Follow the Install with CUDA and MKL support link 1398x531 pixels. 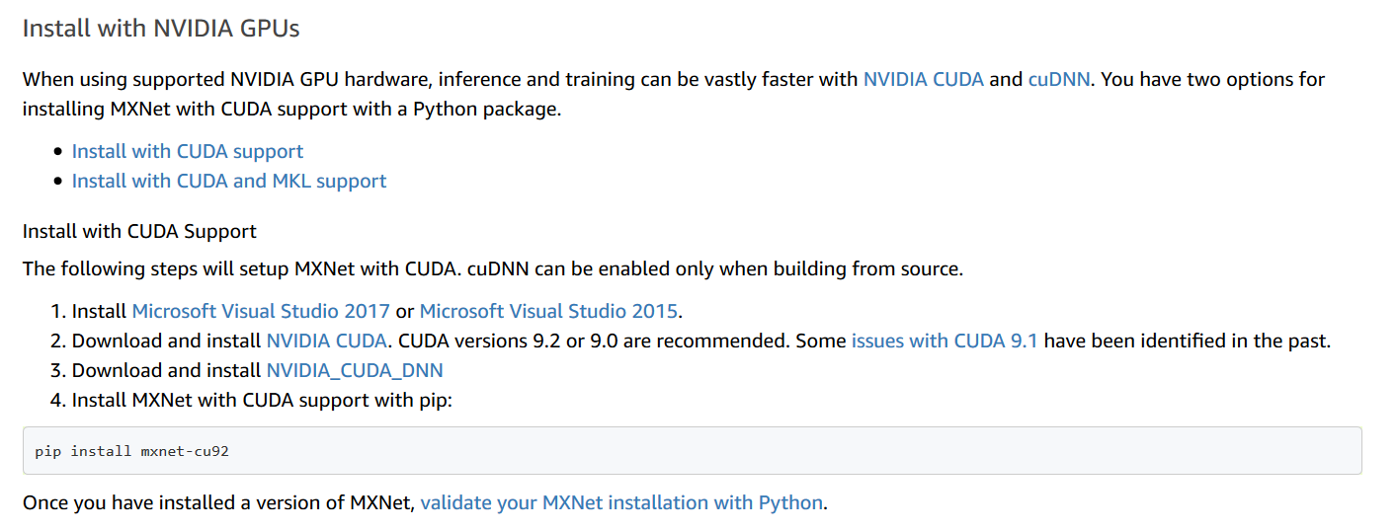[229, 181]
